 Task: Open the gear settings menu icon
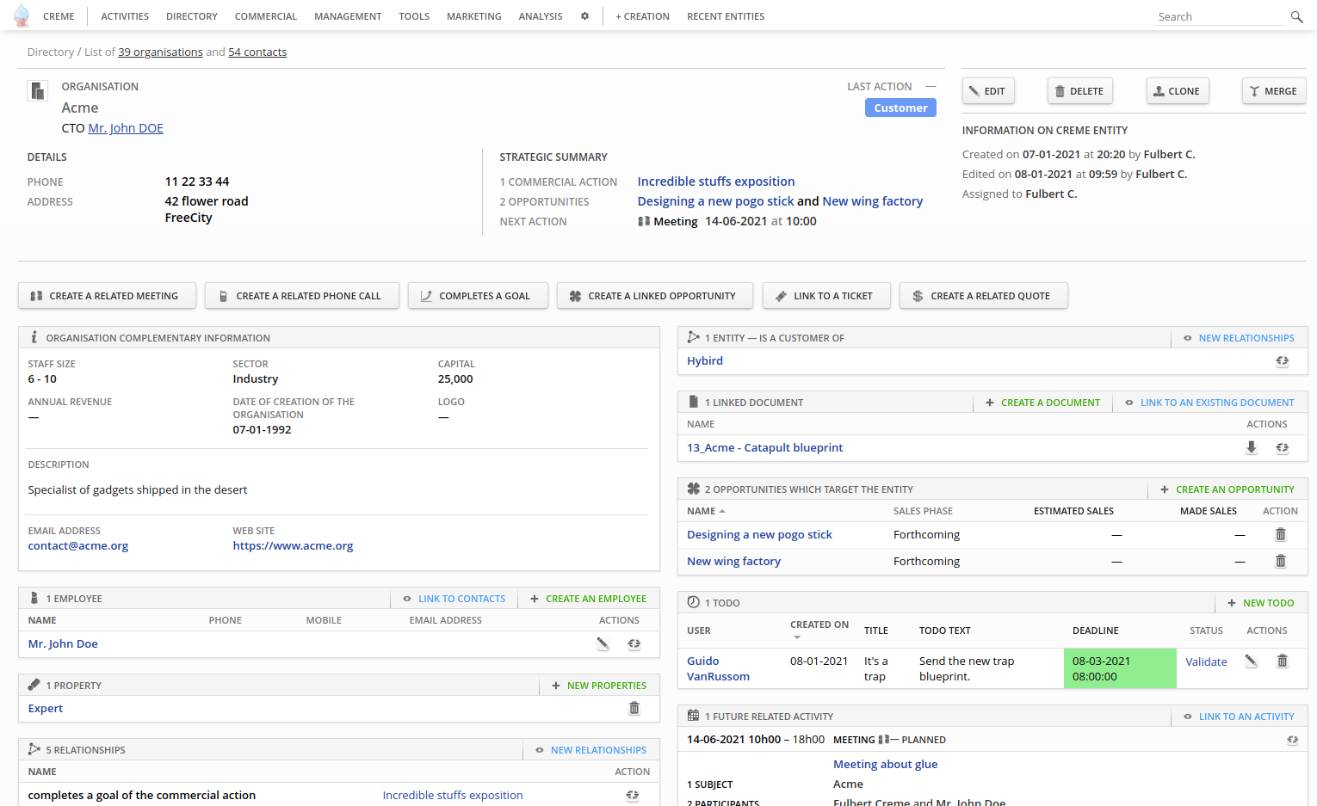(x=584, y=16)
